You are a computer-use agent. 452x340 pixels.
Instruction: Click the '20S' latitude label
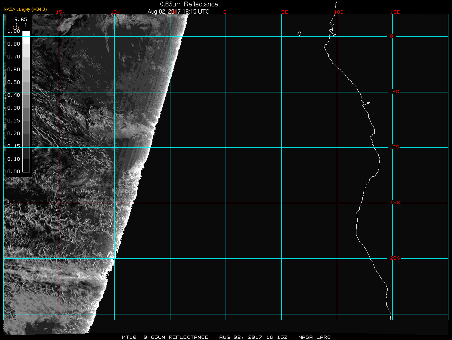click(395, 258)
